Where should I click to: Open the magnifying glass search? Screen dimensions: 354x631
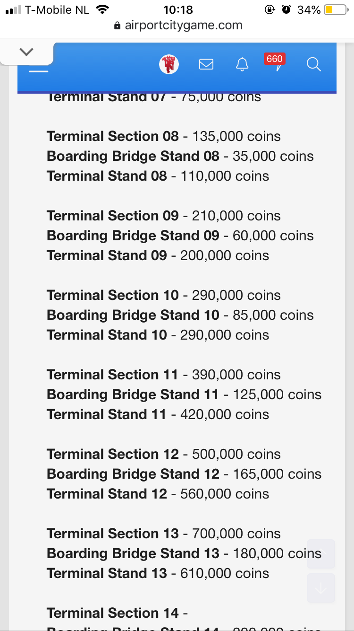(x=313, y=64)
